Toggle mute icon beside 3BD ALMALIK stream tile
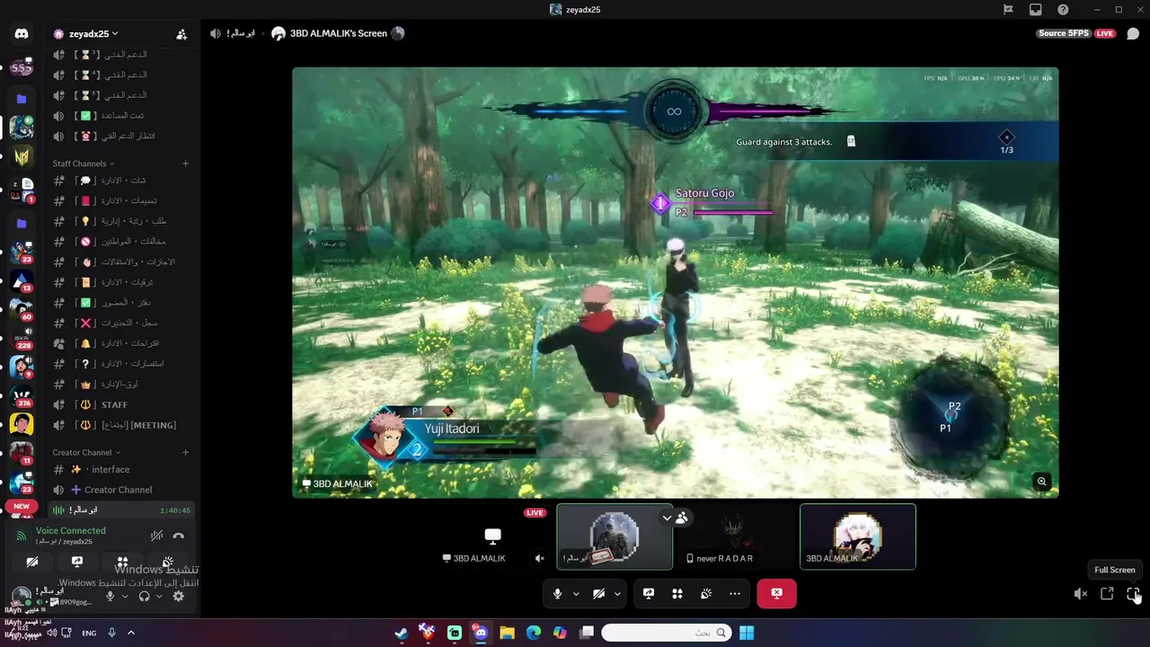This screenshot has width=1150, height=647. pos(540,558)
